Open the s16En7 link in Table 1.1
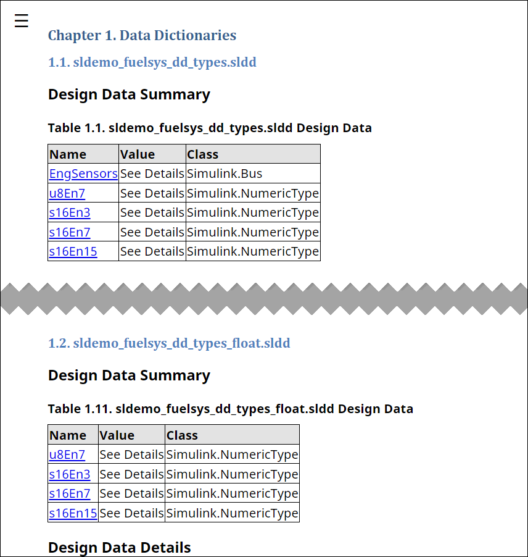 [x=70, y=232]
